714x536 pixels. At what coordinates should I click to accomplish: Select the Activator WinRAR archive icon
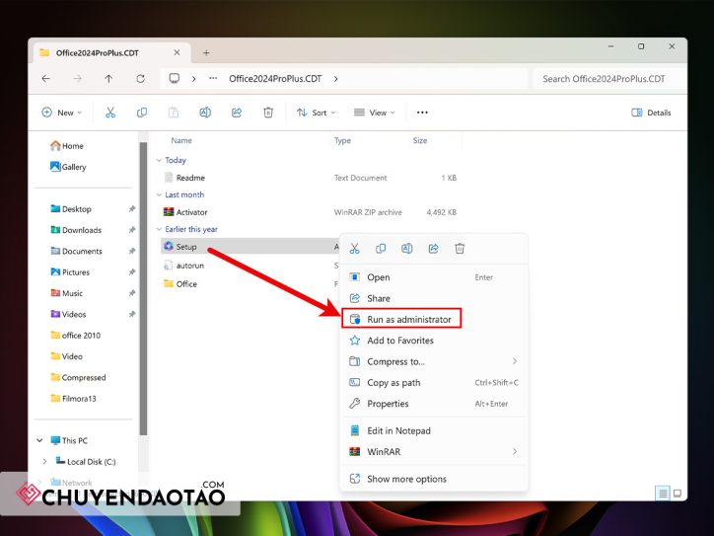coord(169,212)
